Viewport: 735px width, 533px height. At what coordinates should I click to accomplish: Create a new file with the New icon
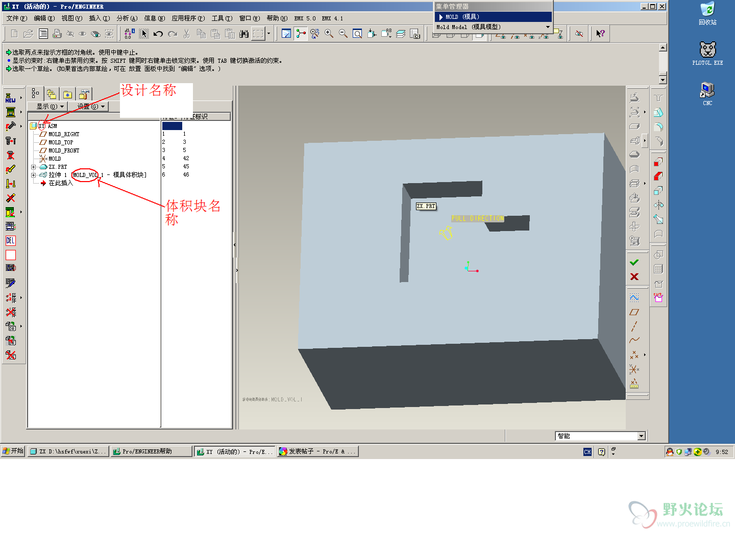click(14, 34)
